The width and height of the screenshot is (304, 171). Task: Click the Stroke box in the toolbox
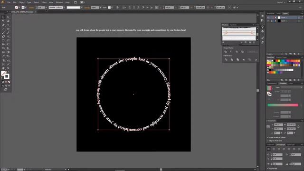[x=7, y=76]
